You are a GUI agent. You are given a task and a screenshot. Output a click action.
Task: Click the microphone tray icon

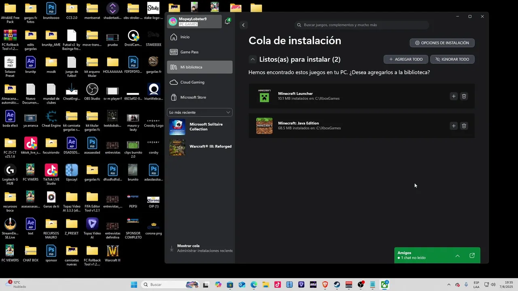[466, 285]
